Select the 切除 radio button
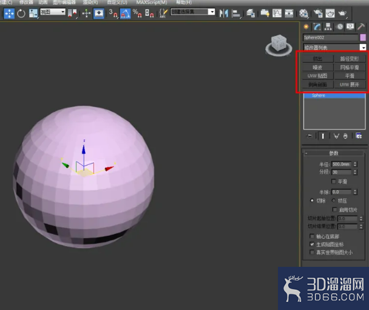Screen dimensions: 369x310 pyautogui.click(x=312, y=201)
